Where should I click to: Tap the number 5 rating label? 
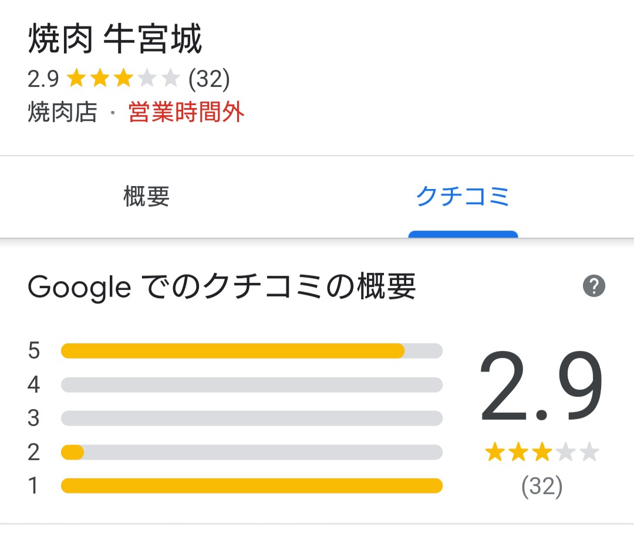tap(34, 351)
